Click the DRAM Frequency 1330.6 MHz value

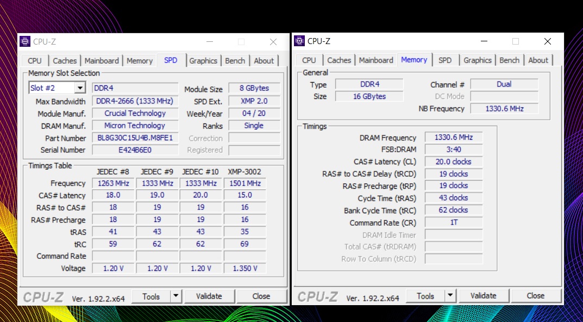pyautogui.click(x=453, y=138)
